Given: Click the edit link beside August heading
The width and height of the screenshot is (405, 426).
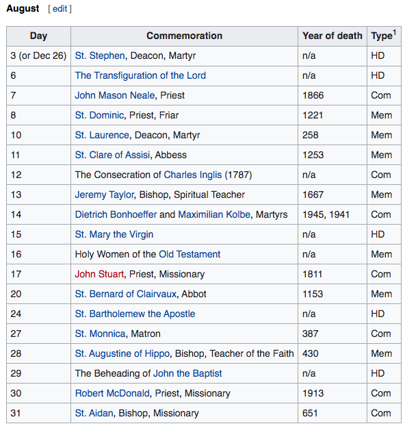Looking at the screenshot, I should (x=60, y=9).
